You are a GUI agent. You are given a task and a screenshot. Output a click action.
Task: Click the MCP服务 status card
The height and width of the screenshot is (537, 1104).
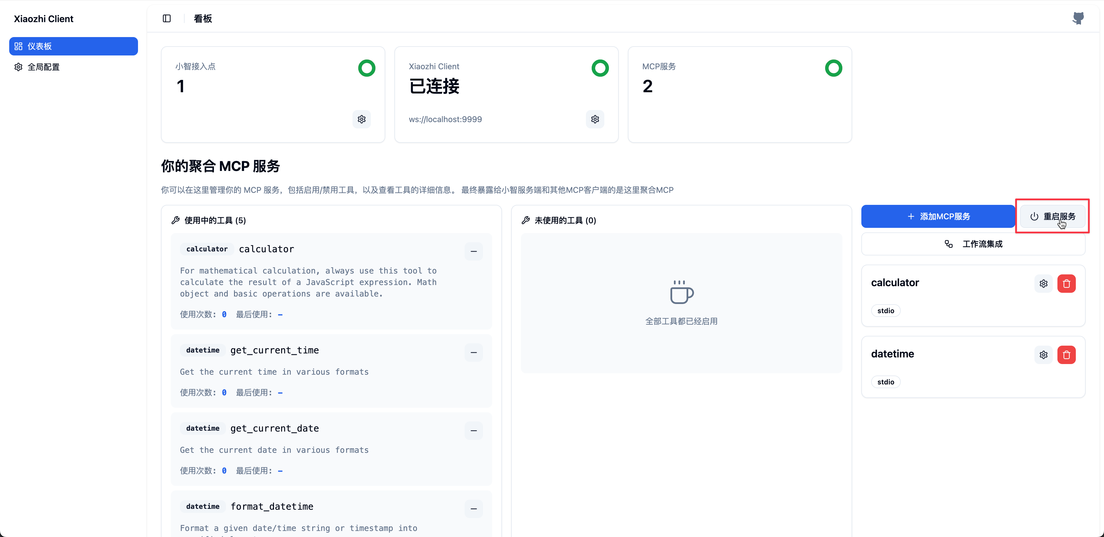[x=739, y=94]
